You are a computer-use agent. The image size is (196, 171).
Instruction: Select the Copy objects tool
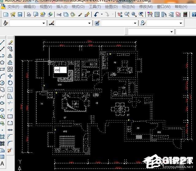(10, 49)
